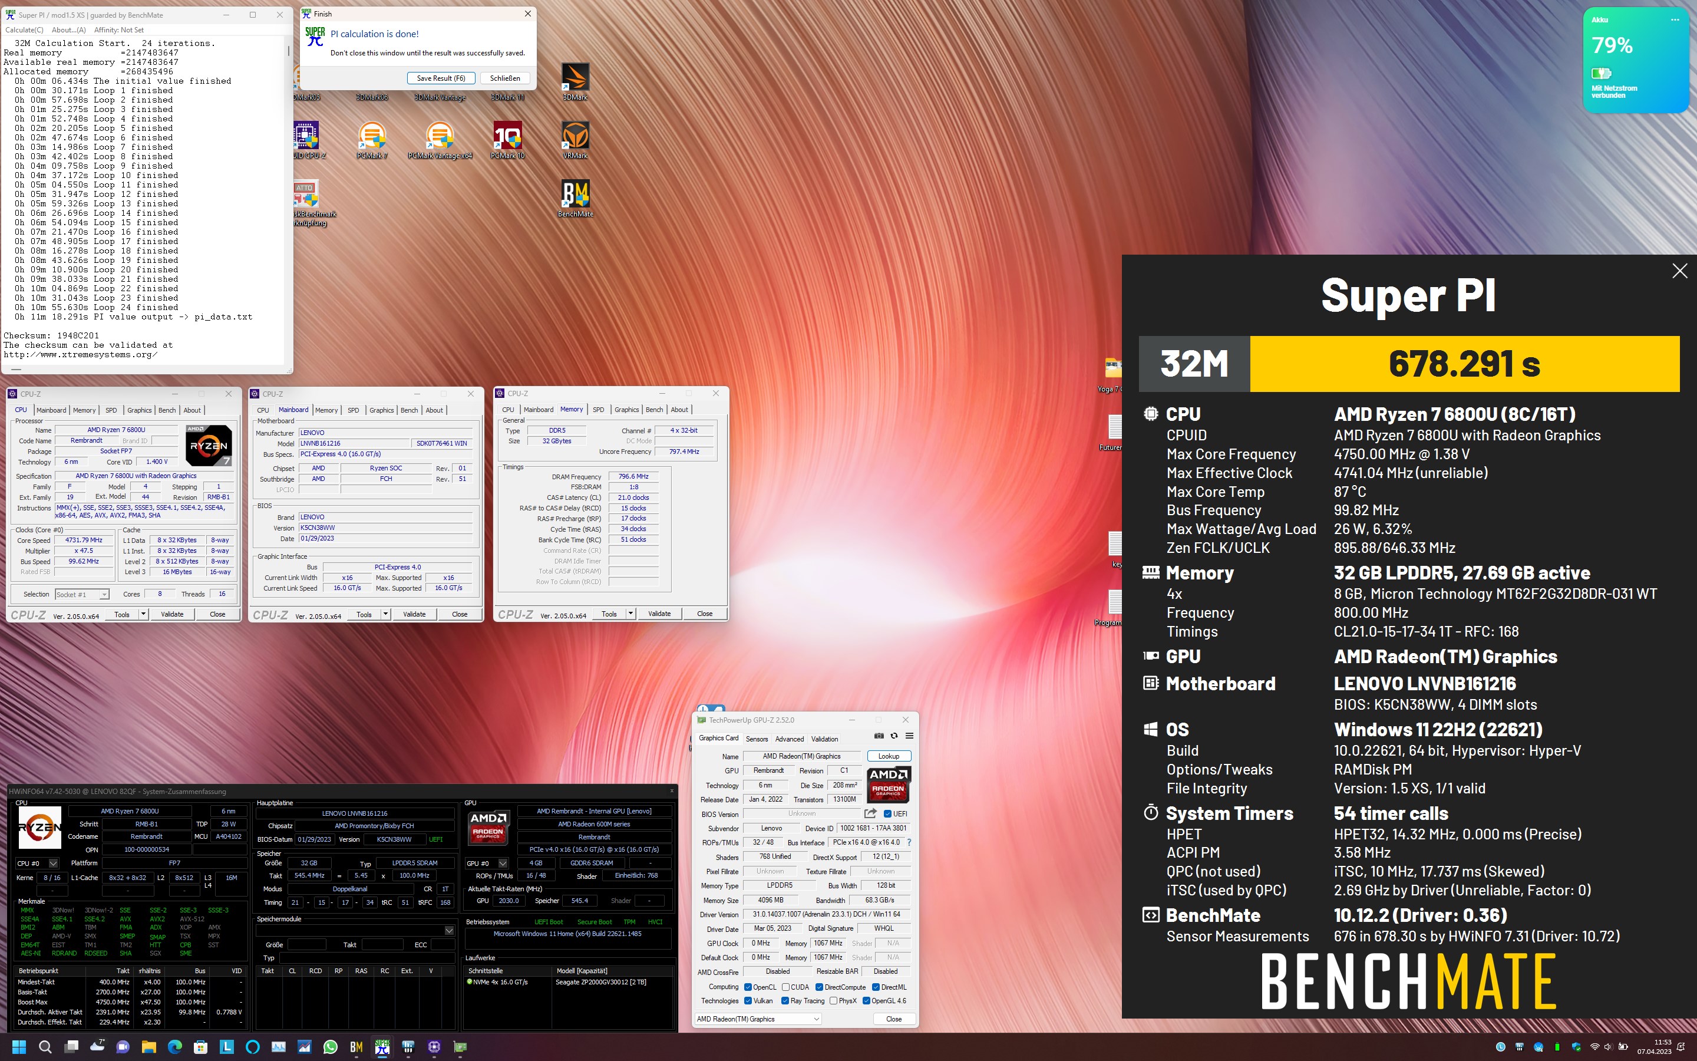The width and height of the screenshot is (1697, 1061).
Task: Close the BenchMate Super PI result panel
Action: coord(1679,271)
